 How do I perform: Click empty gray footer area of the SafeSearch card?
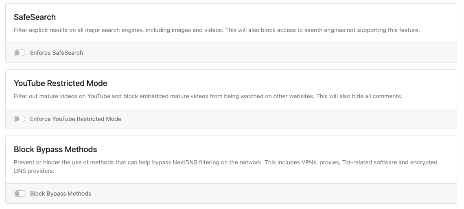[x=266, y=53]
